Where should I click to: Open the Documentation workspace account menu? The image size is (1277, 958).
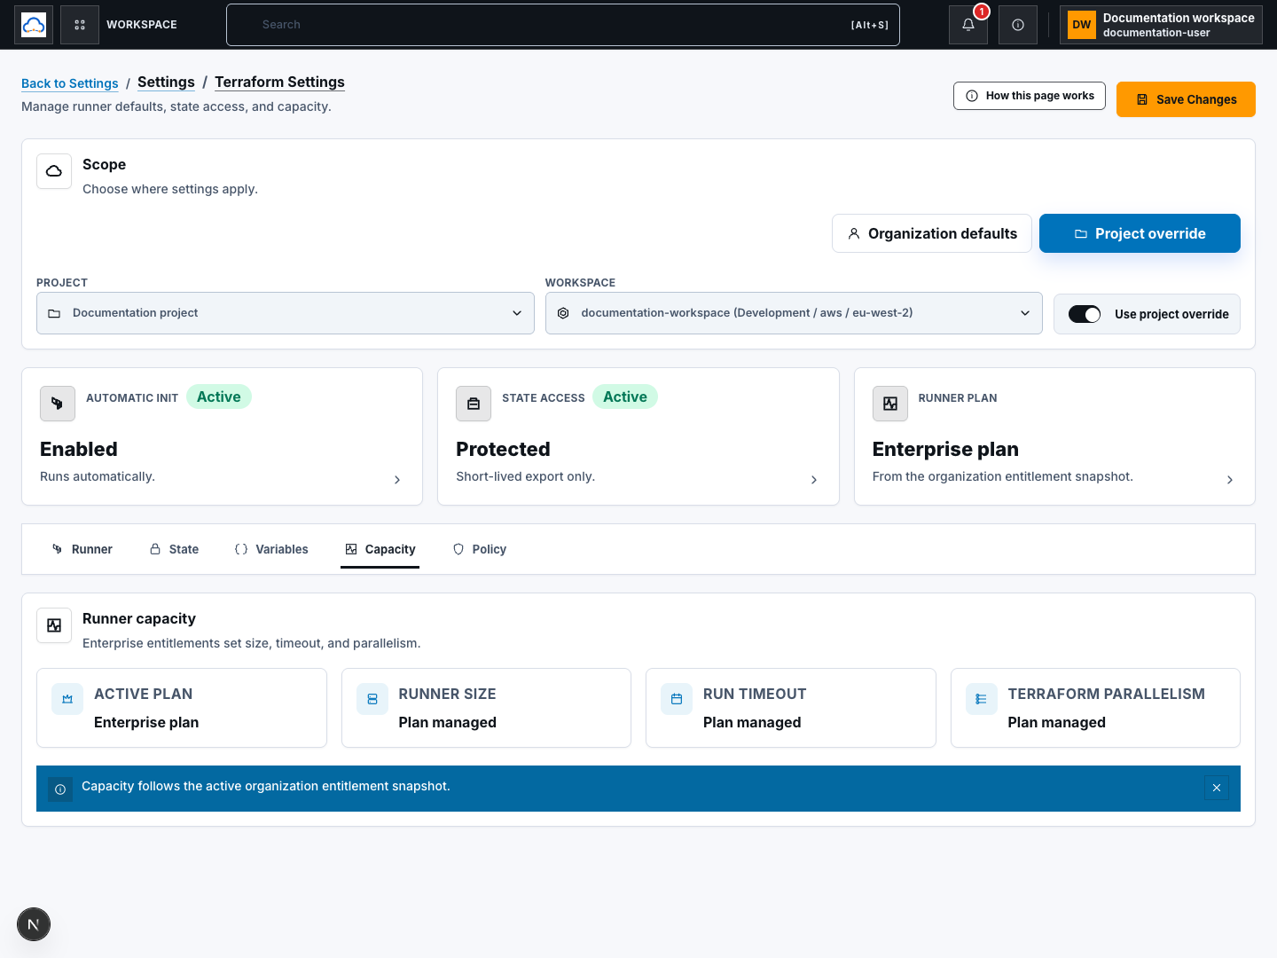click(1161, 25)
